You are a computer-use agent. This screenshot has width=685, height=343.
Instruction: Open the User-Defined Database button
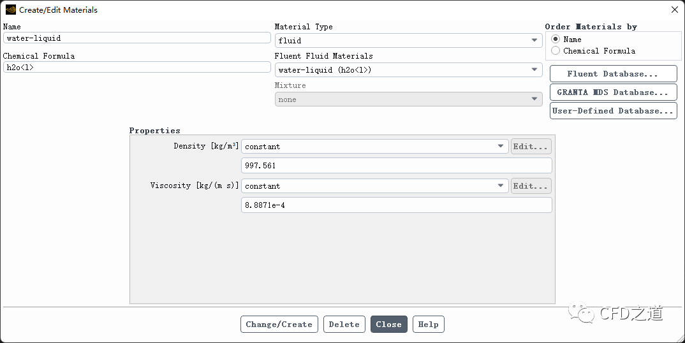coord(613,110)
